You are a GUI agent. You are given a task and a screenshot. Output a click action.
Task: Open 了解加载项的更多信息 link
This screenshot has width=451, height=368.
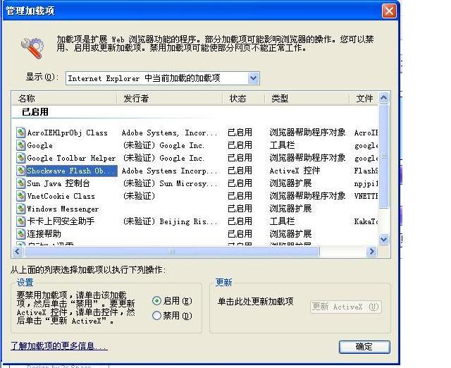point(59,346)
